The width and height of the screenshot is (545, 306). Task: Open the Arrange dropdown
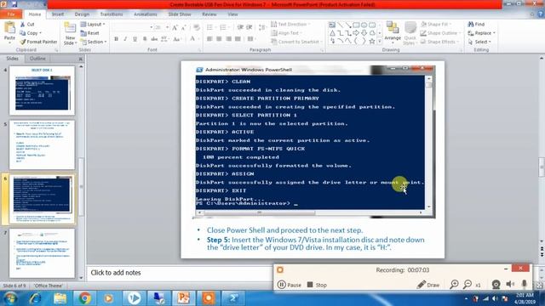393,33
